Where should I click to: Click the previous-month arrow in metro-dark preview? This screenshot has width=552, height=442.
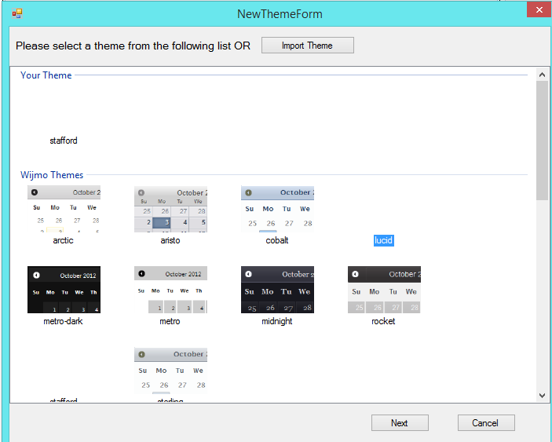[36, 276]
